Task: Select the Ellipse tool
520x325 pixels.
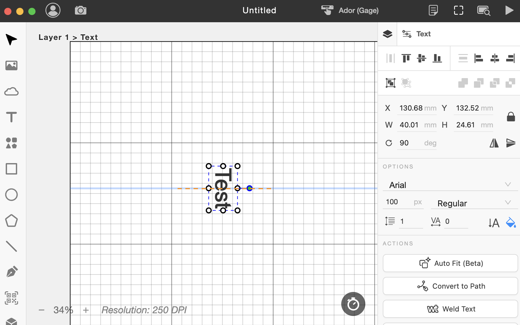Action: [11, 195]
